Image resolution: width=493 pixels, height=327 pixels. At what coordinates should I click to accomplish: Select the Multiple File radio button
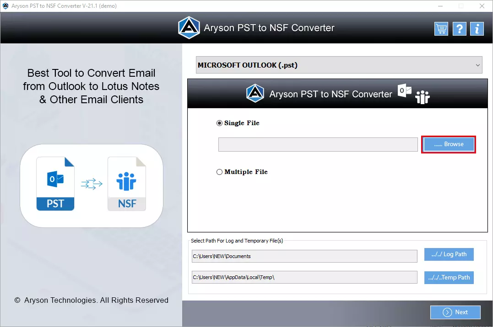click(x=219, y=172)
